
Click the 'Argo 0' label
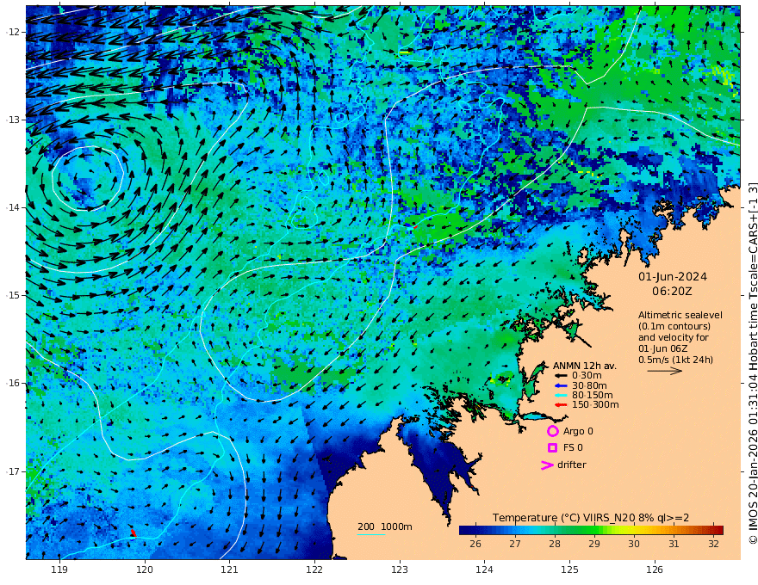578,431
